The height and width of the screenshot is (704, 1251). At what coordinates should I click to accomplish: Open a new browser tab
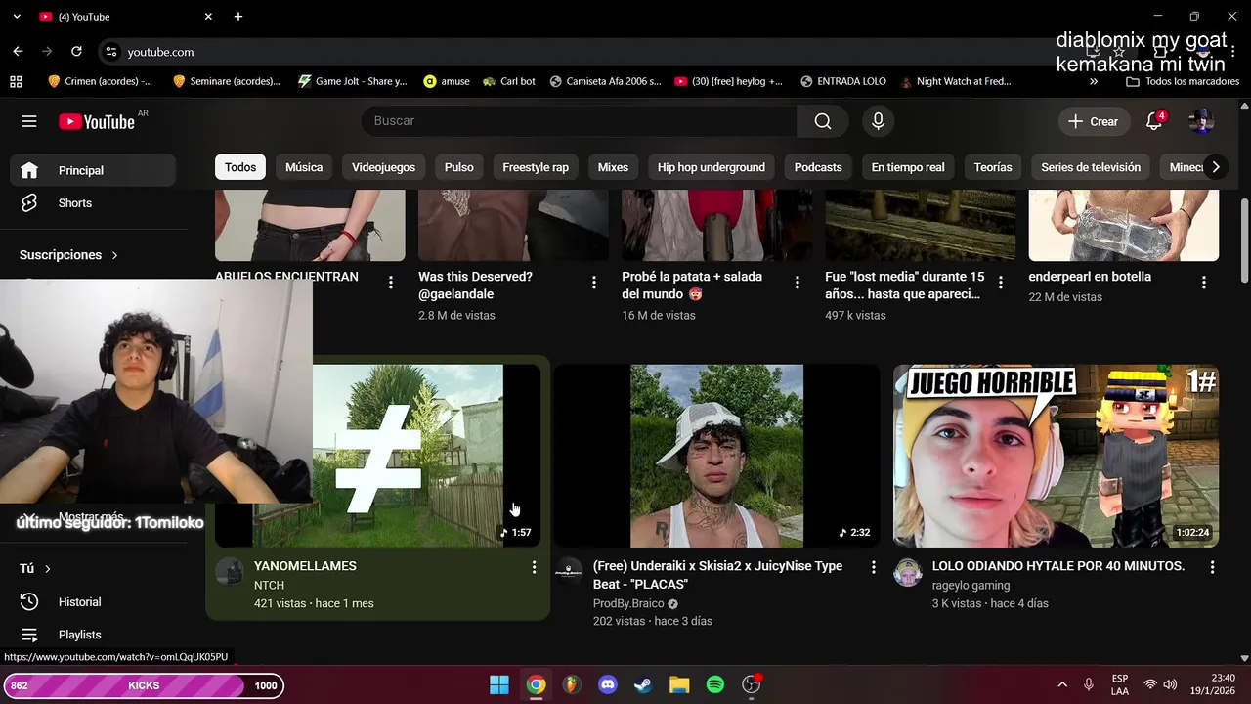(238, 17)
